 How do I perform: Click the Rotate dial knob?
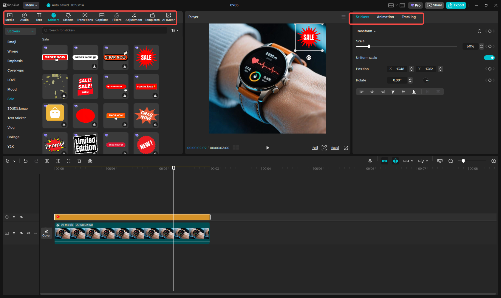pos(426,80)
